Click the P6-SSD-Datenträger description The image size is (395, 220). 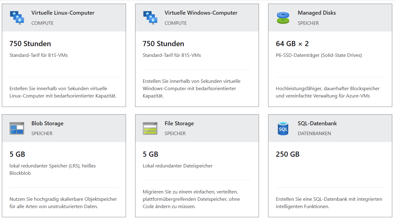point(319,55)
